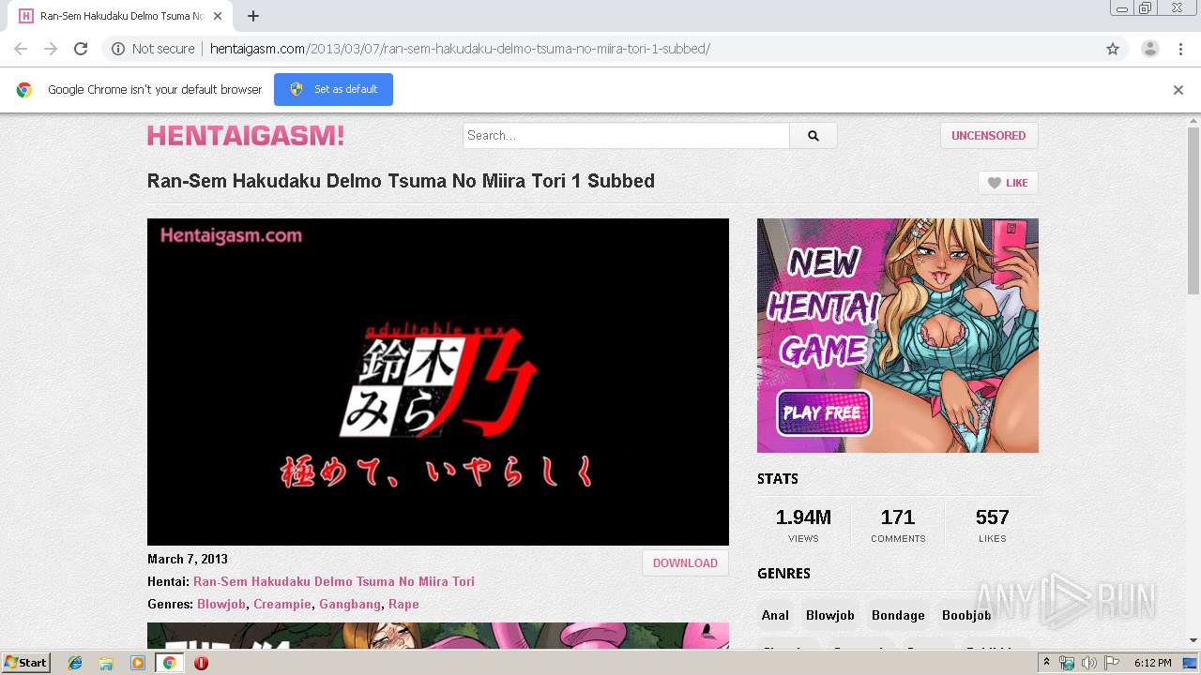Screen dimensions: 1201x675
Task: Click the site search magnifier button
Action: coord(813,135)
